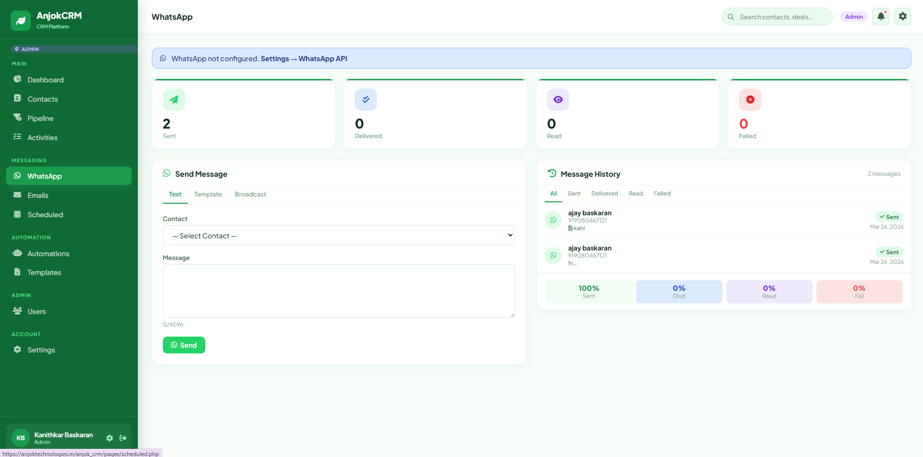The image size is (923, 457).
Task: Click the gear icon next to Kanithkar Baskaran
Action: click(109, 438)
